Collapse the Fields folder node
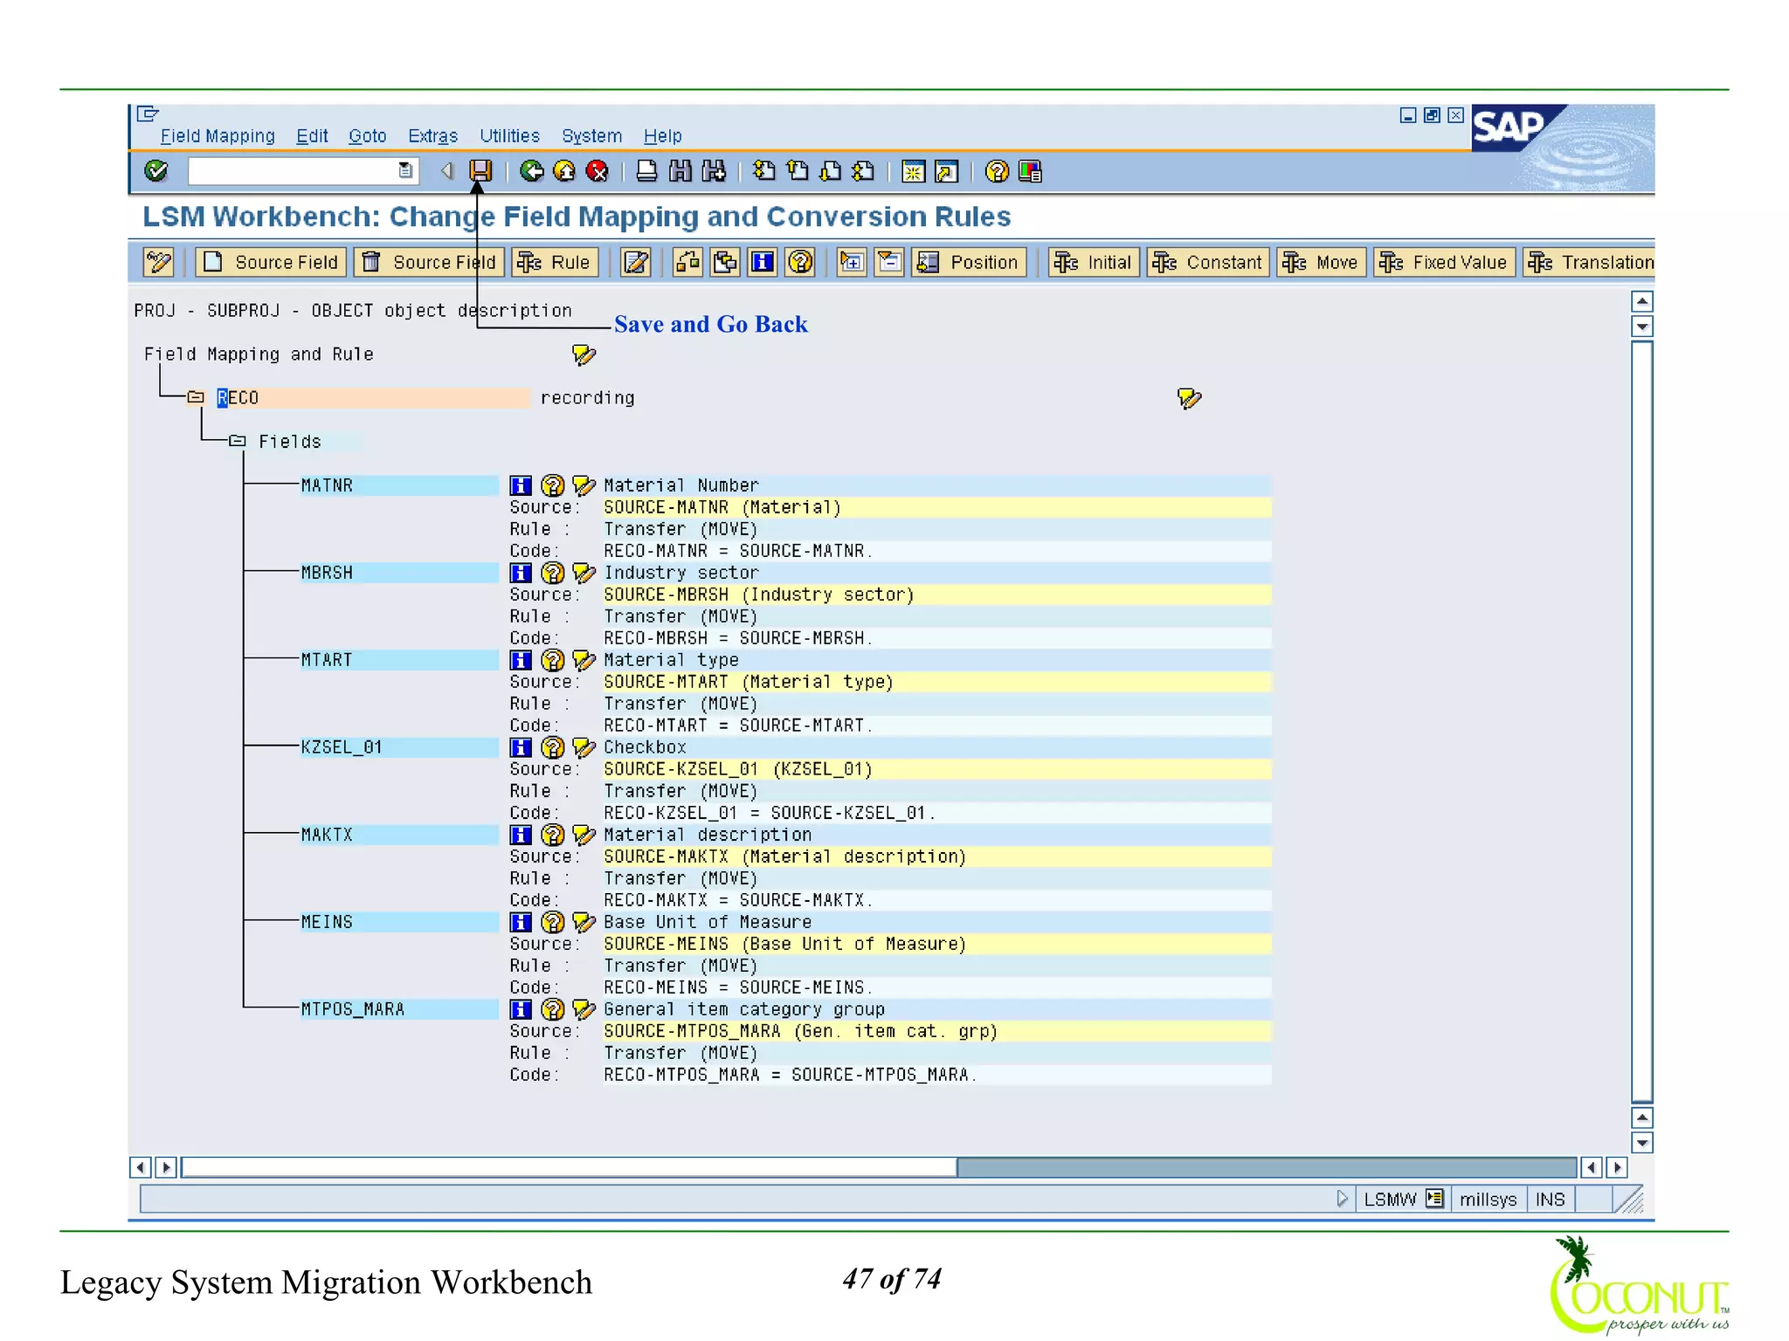 [238, 441]
